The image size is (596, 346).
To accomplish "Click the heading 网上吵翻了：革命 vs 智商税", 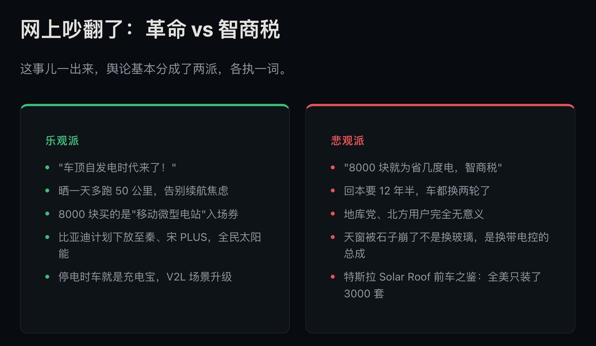I will coord(150,30).
